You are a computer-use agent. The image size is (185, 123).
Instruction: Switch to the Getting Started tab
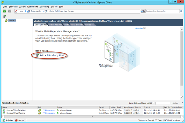(x=41, y=25)
